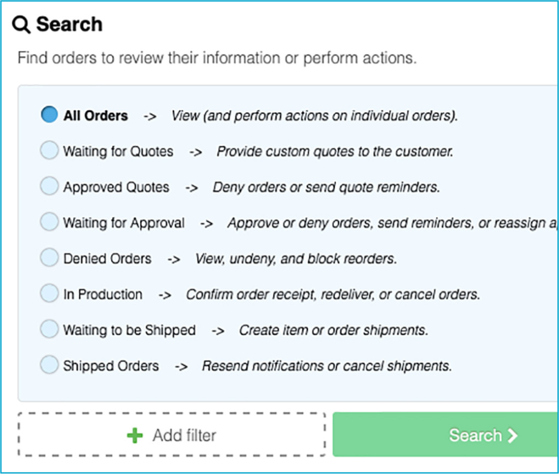This screenshot has height=474, width=559.
Task: Choose the In Production radio option
Action: pos(49,294)
